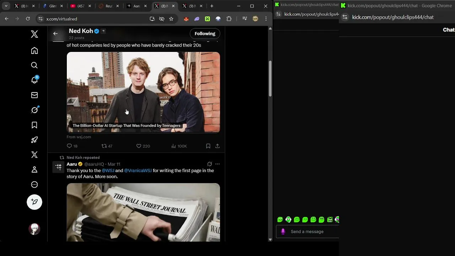Open the purple ghost Phantom extension
This screenshot has width=455, height=256.
tap(197, 19)
